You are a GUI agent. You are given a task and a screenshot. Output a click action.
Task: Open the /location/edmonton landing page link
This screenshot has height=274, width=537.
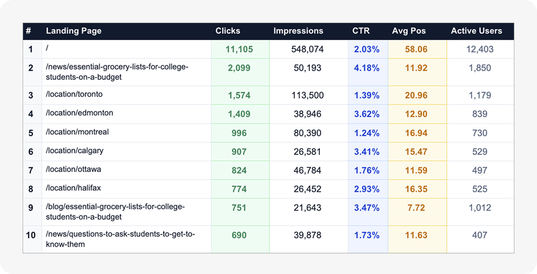[79, 113]
